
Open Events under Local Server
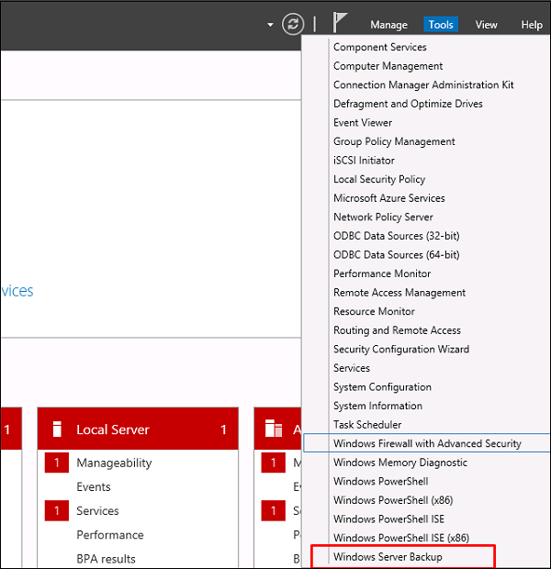point(94,486)
